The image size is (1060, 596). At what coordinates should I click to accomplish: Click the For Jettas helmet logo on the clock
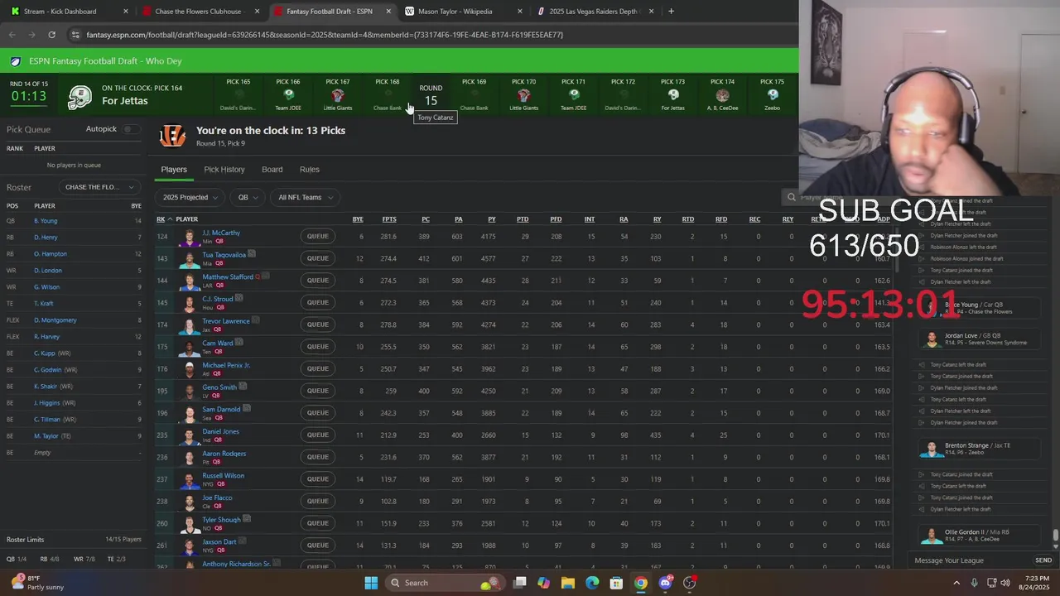[x=80, y=97]
